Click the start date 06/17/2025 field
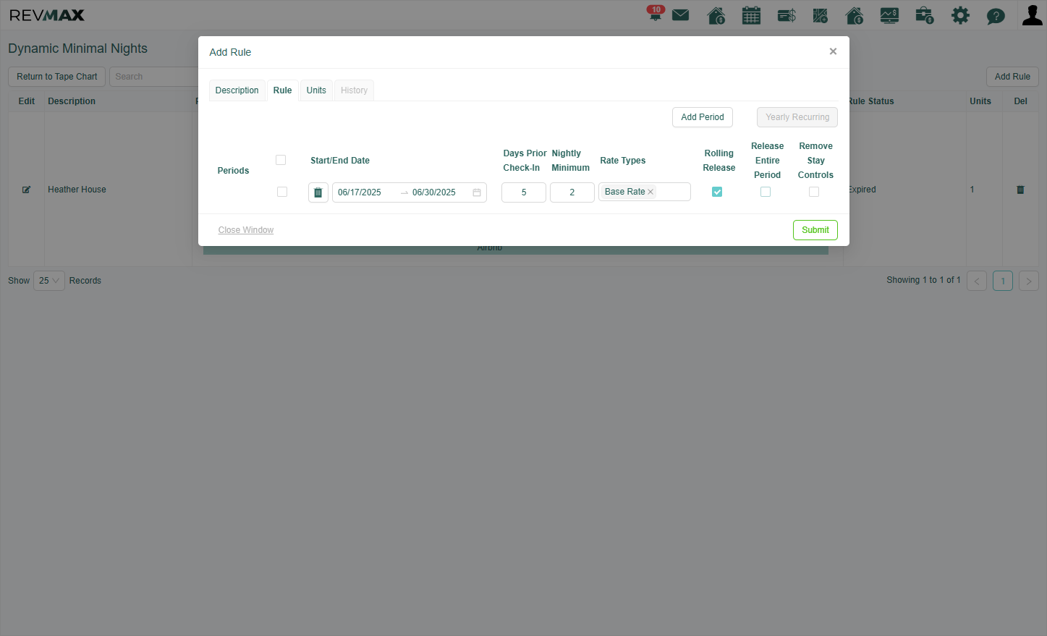Image resolution: width=1047 pixels, height=636 pixels. (365, 192)
